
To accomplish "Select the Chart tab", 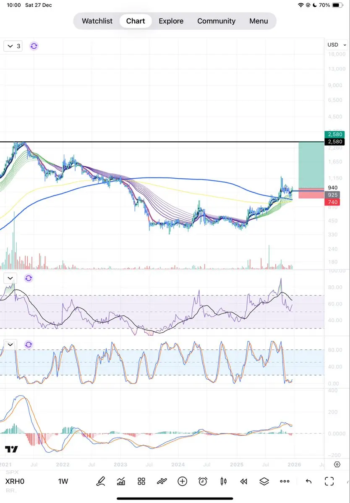I will tap(136, 21).
